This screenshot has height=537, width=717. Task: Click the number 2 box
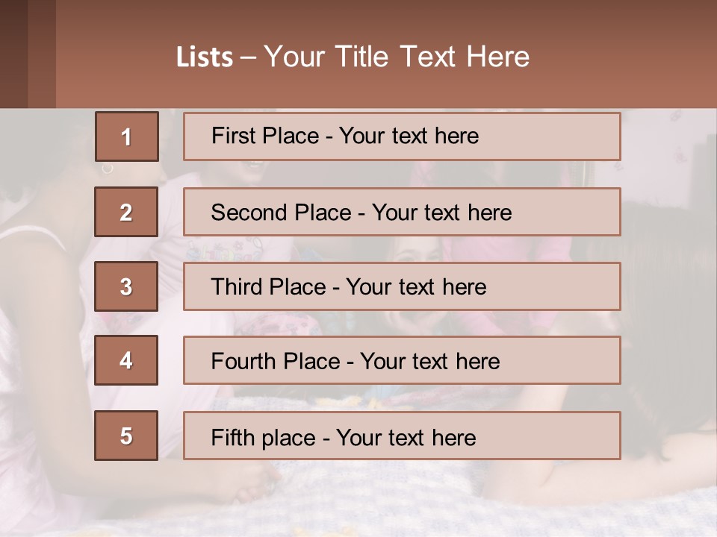point(126,212)
